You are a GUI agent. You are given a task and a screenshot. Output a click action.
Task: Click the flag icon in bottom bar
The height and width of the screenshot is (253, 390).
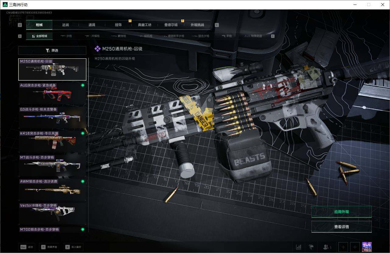(x=311, y=247)
